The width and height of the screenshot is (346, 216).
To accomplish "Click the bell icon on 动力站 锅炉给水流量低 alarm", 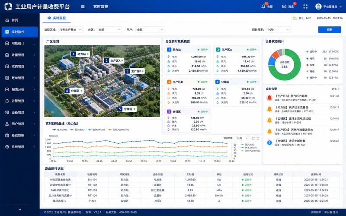I will pos(269,109).
